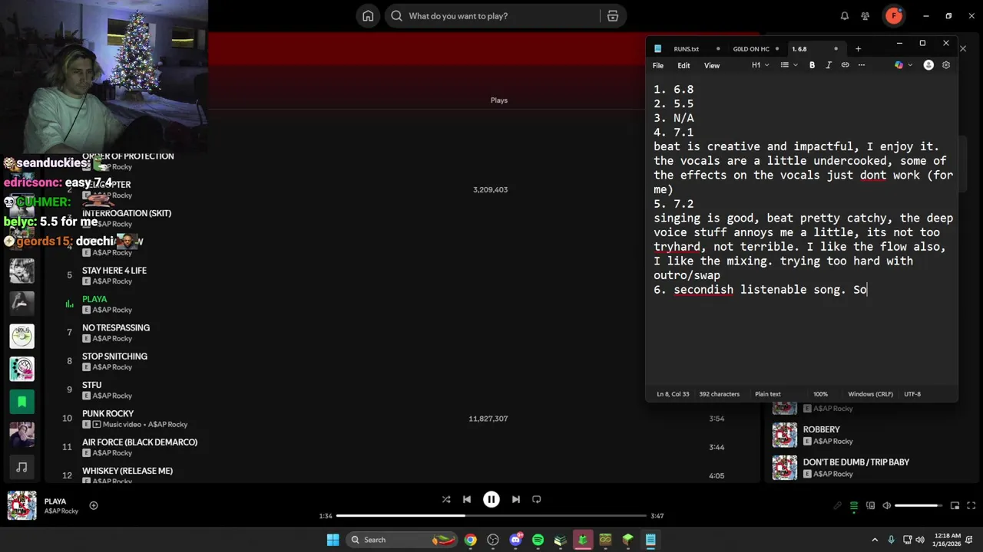This screenshot has height=552, width=983.
Task: Switch to GOLD ON HC tab in Notepad
Action: (x=750, y=49)
